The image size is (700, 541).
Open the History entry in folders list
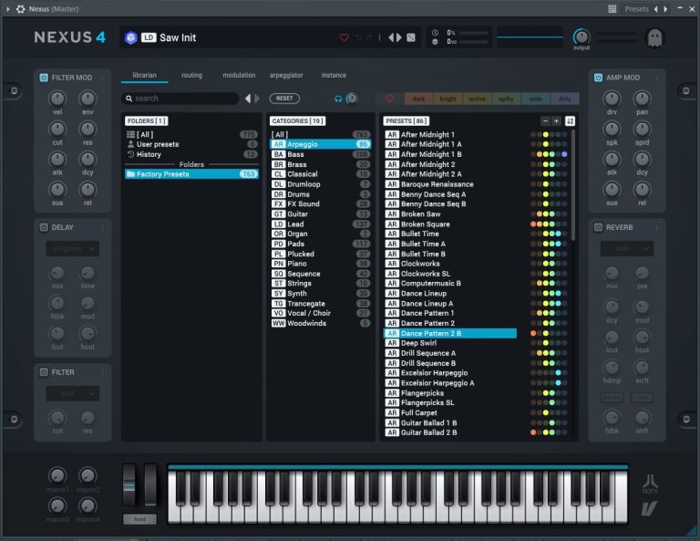(x=149, y=154)
